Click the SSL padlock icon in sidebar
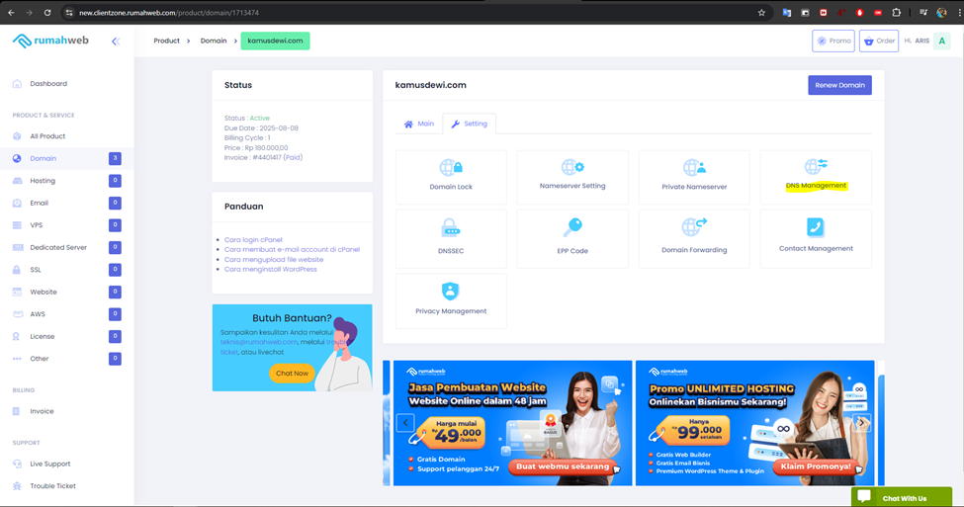964x507 pixels. [x=17, y=270]
